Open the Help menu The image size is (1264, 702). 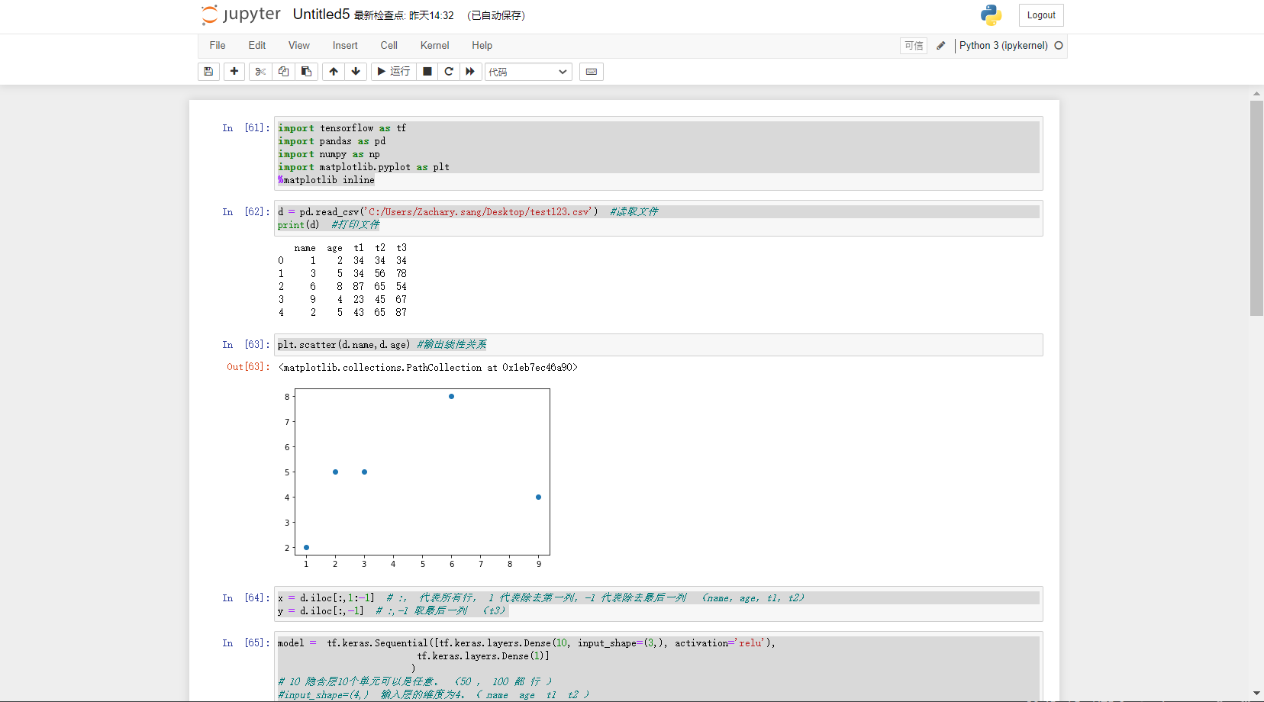(482, 46)
